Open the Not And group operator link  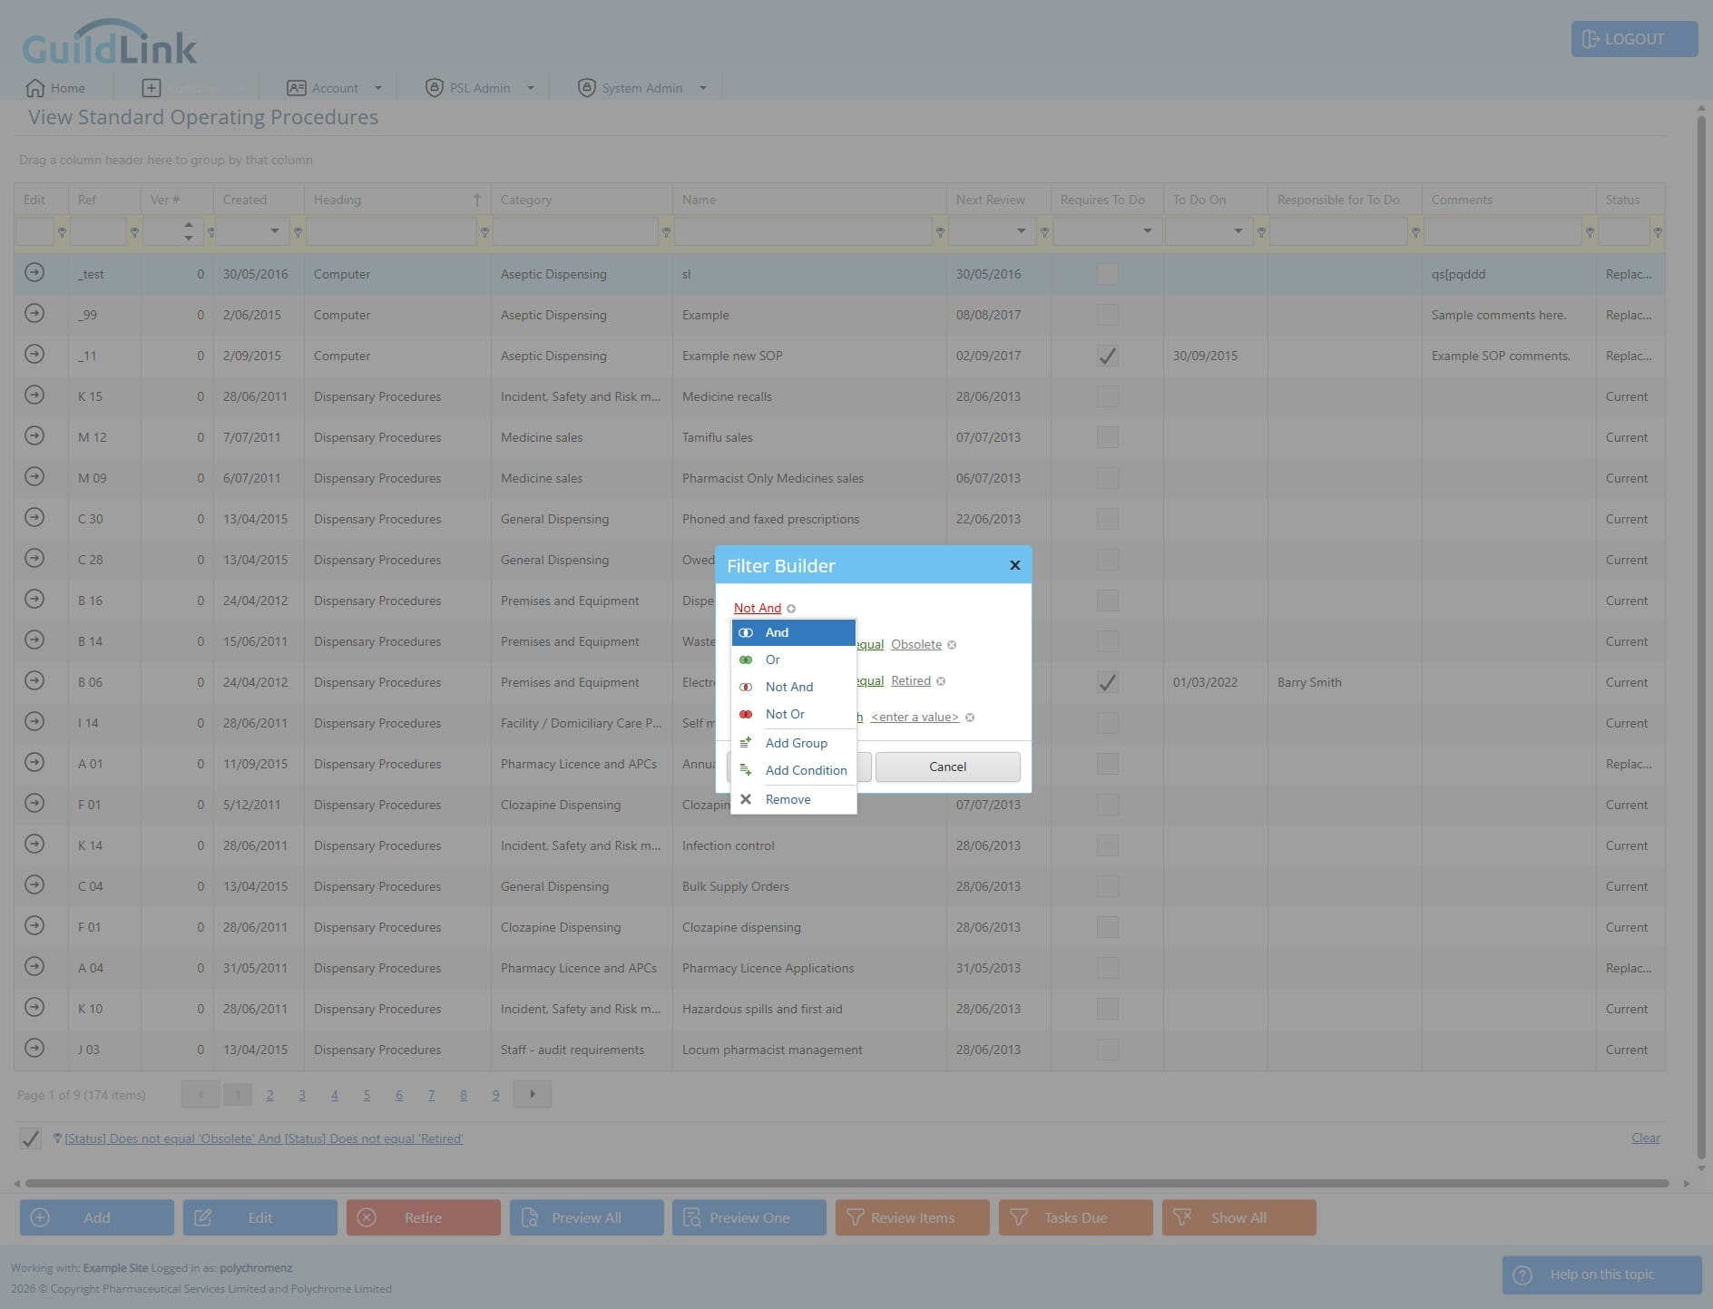click(758, 608)
